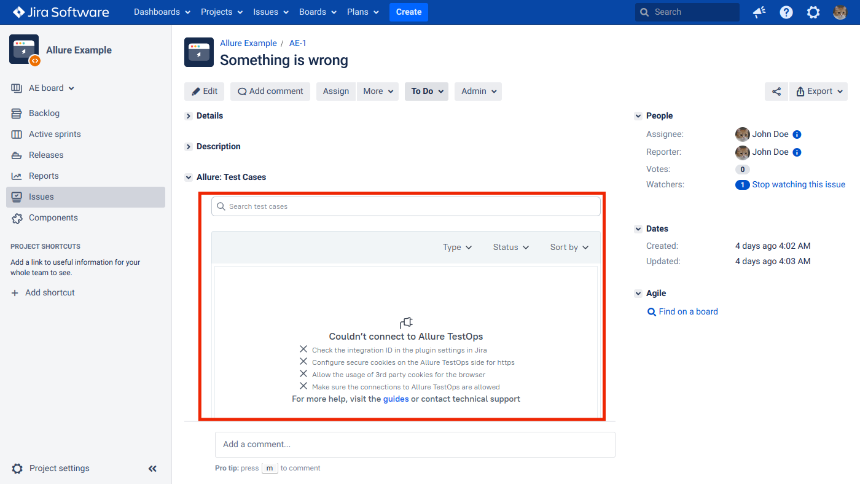This screenshot has height=484, width=860.
Task: Click the Issues icon in sidebar
Action: click(x=17, y=197)
